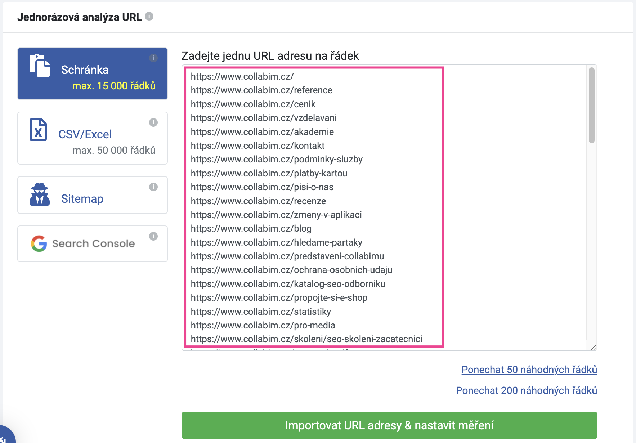Select the CSV/Excel import option

pyautogui.click(x=93, y=138)
